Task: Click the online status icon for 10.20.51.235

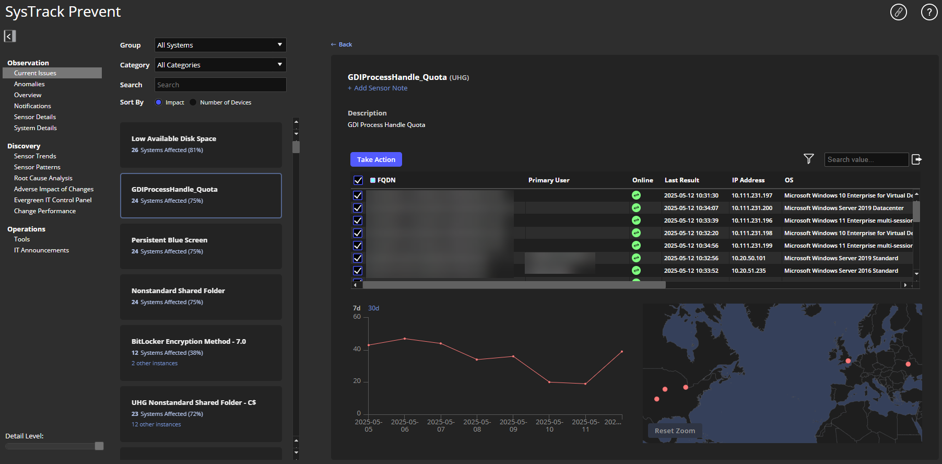Action: tap(636, 271)
